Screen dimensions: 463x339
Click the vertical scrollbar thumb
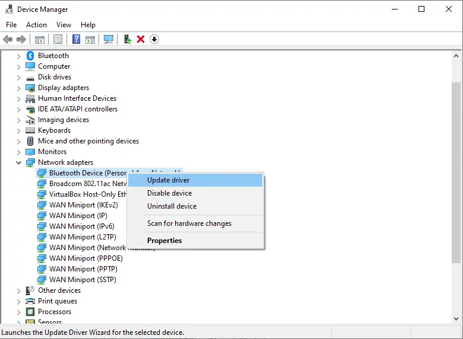click(456, 172)
